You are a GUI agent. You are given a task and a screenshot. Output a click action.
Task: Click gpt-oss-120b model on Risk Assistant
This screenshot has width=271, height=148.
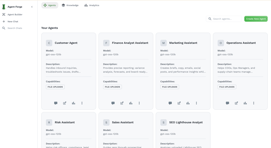point(53,134)
